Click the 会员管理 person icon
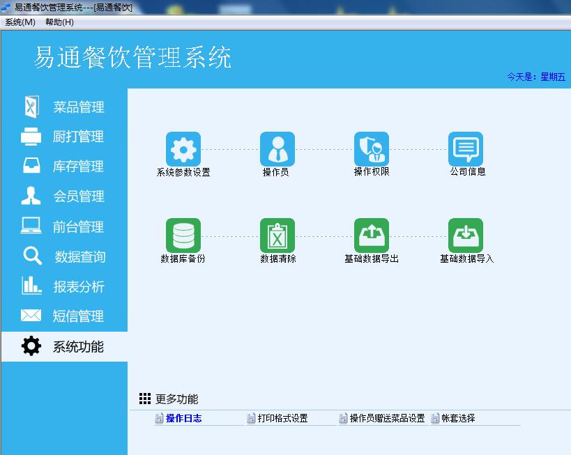Screen dimensions: 571x455 tap(31, 196)
